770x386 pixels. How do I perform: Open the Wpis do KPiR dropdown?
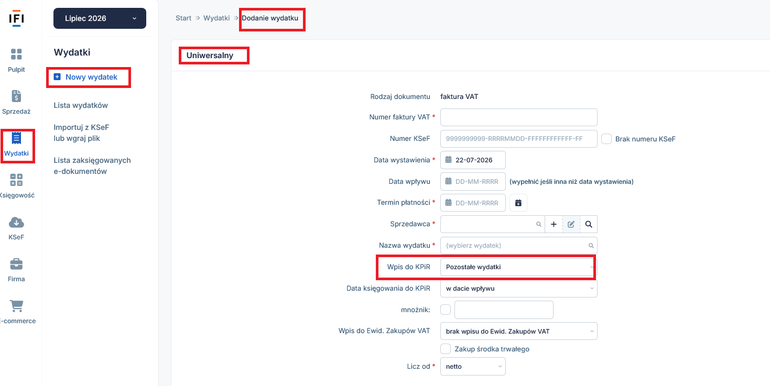click(519, 267)
